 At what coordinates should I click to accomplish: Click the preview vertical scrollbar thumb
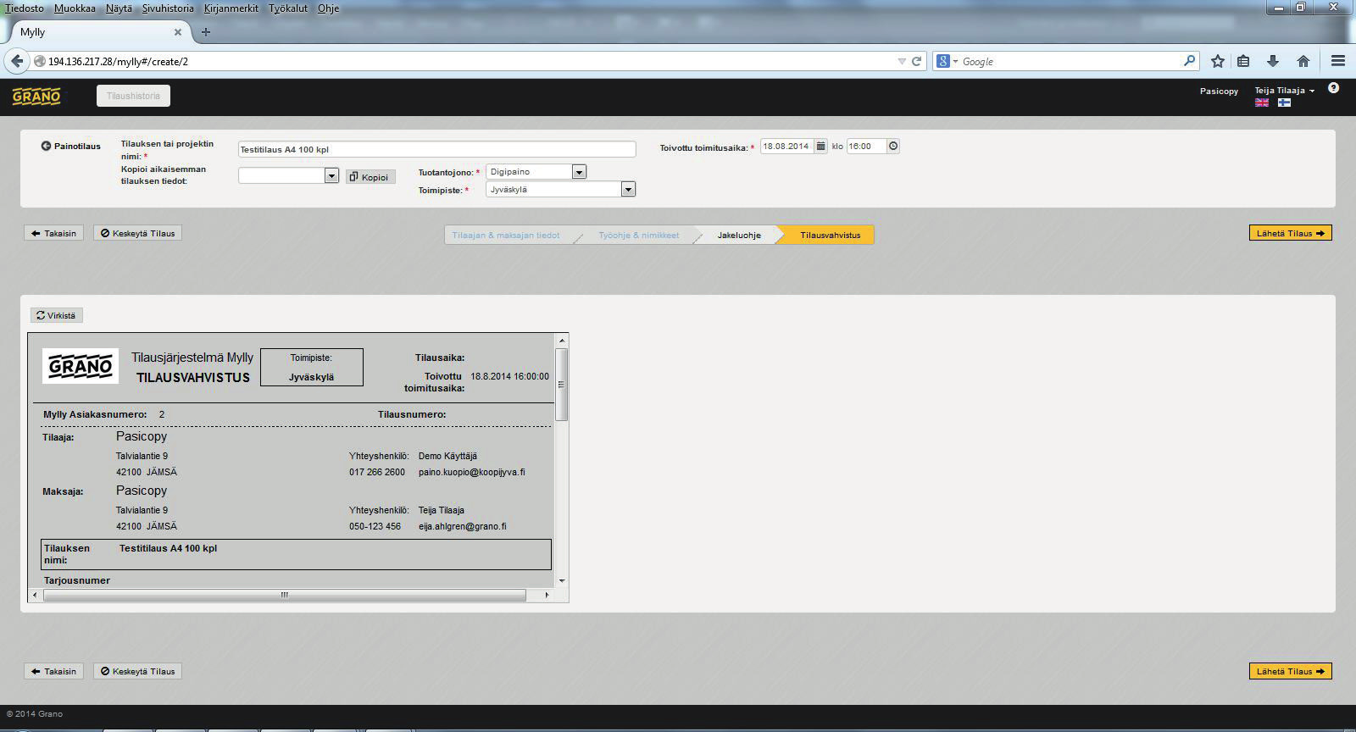tap(561, 384)
